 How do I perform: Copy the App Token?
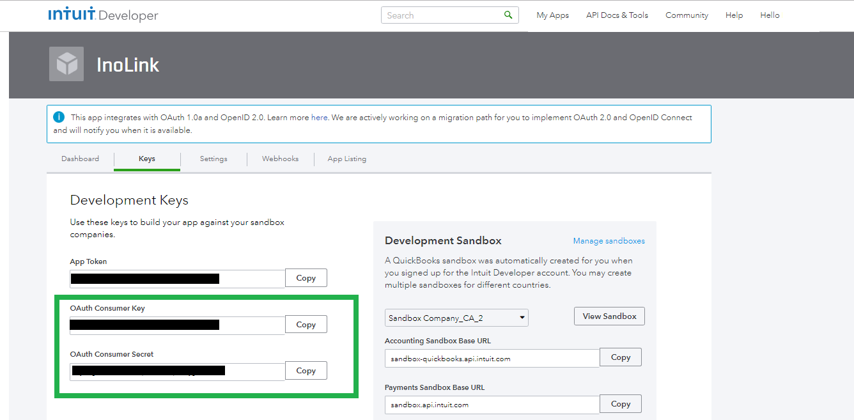[x=306, y=278]
